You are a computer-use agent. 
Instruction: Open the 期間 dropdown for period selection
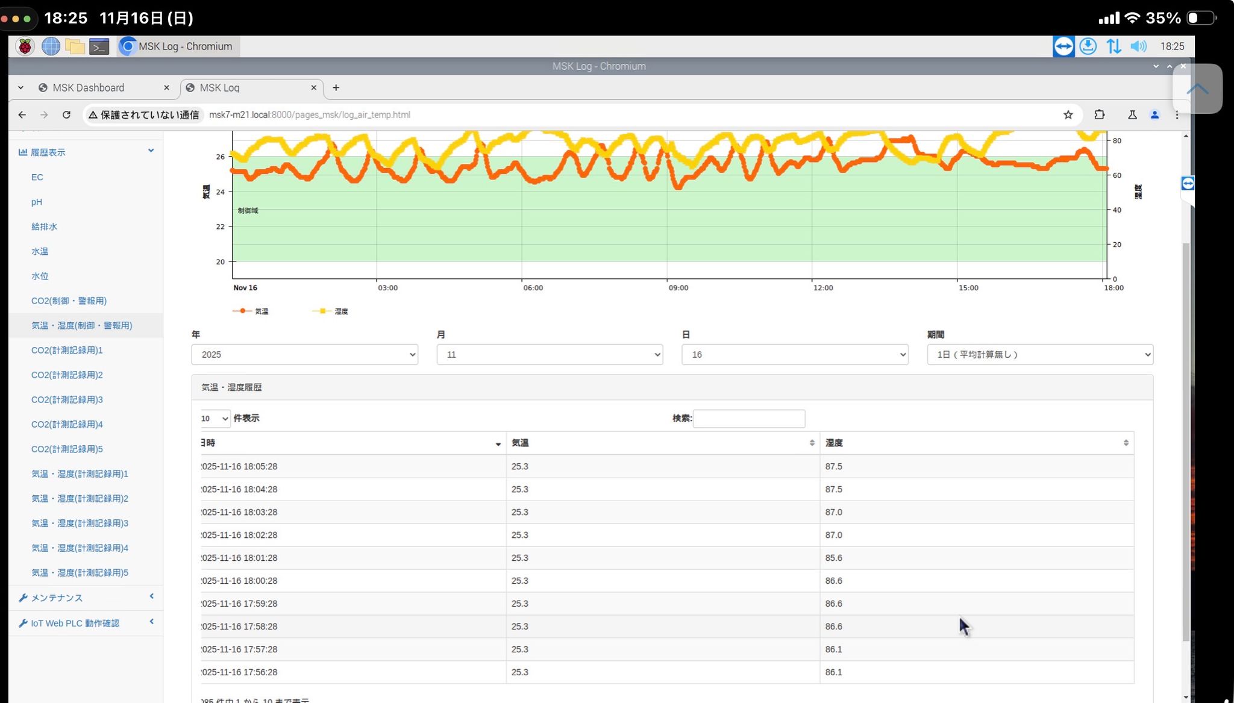[x=1039, y=354]
